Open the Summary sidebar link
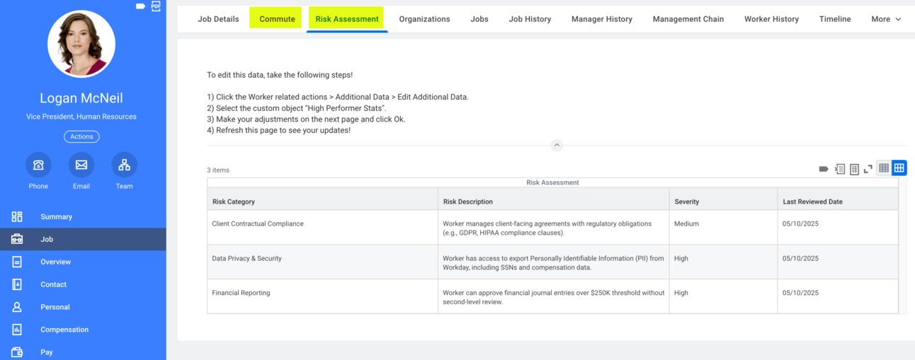This screenshot has width=915, height=360. point(57,217)
